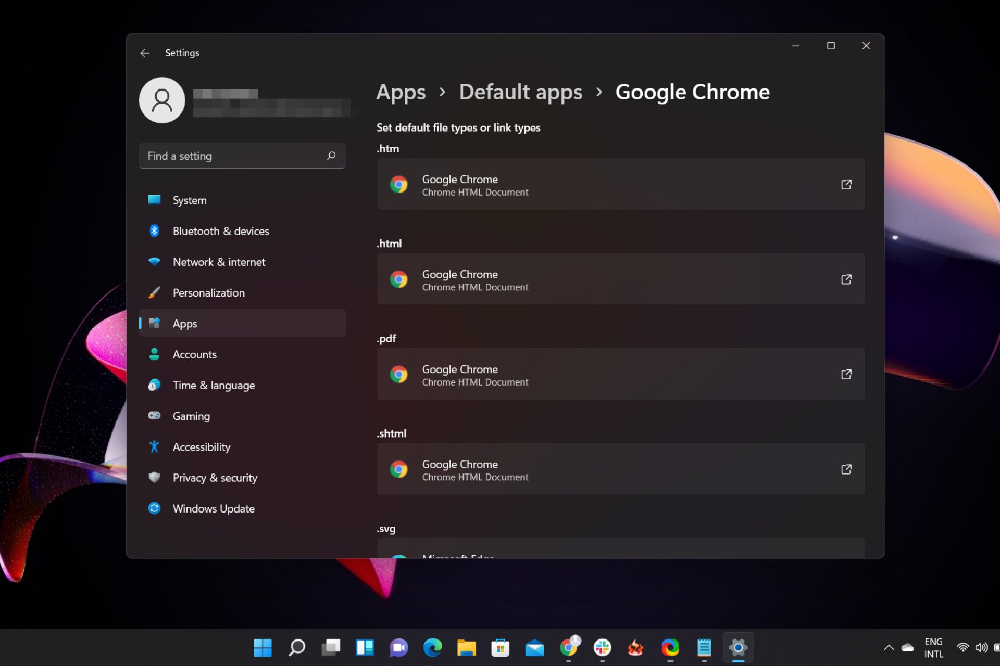Click the Find a setting search box

pos(242,156)
